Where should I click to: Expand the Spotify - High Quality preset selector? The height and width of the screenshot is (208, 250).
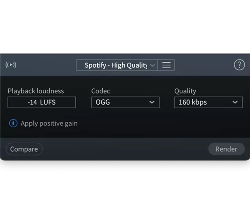pyautogui.click(x=117, y=65)
